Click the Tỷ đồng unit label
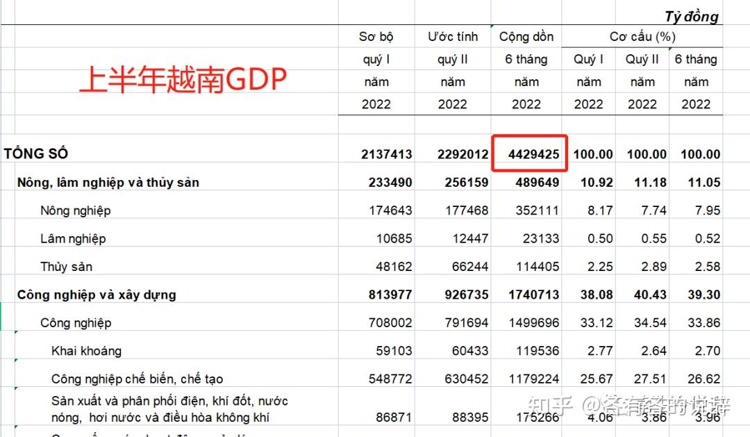Screen dimensions: 750x437 pos(692,15)
